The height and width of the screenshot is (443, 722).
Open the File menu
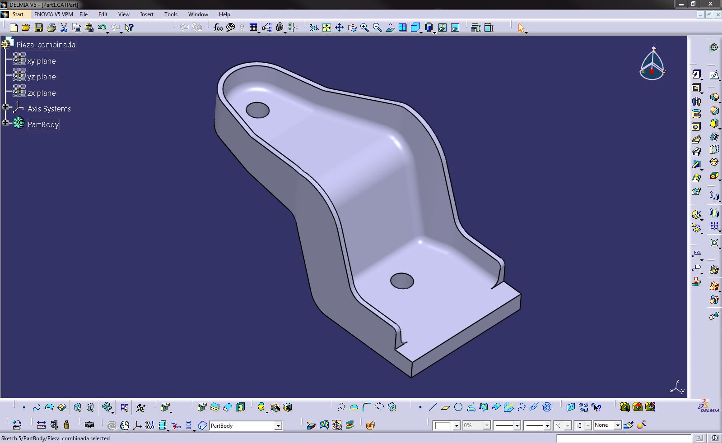[84, 14]
